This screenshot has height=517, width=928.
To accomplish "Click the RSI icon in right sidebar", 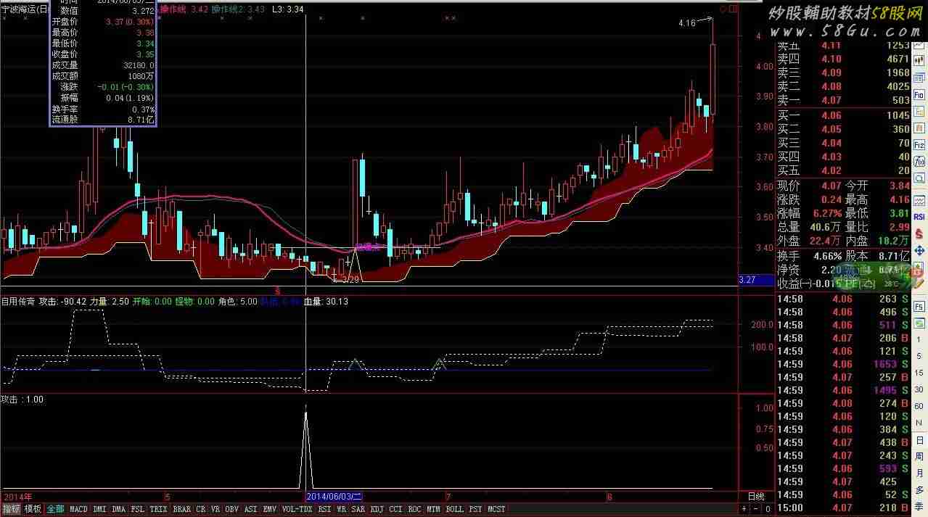I will click(x=919, y=216).
